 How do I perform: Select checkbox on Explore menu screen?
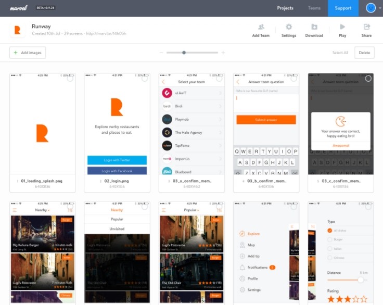pyautogui.click(x=294, y=207)
